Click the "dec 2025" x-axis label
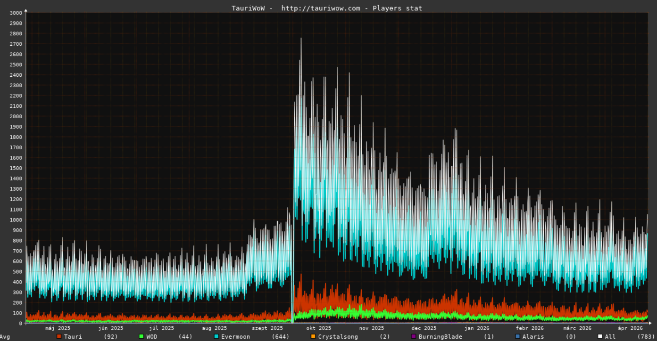The width and height of the screenshot is (657, 341). pyautogui.click(x=424, y=328)
